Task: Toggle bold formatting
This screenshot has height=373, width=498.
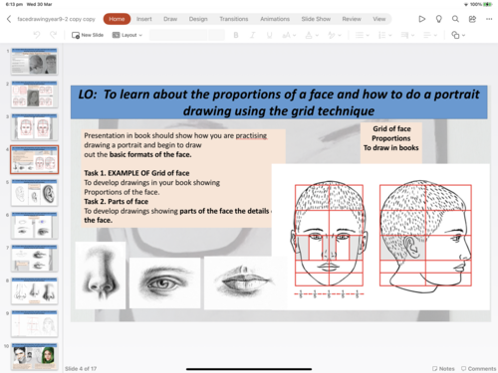Action: tap(236, 35)
